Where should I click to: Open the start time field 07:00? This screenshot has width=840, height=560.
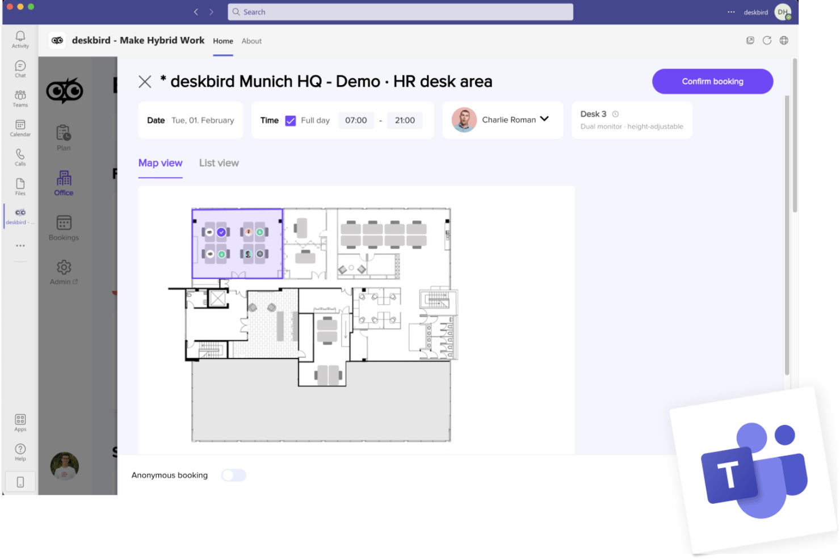click(356, 120)
